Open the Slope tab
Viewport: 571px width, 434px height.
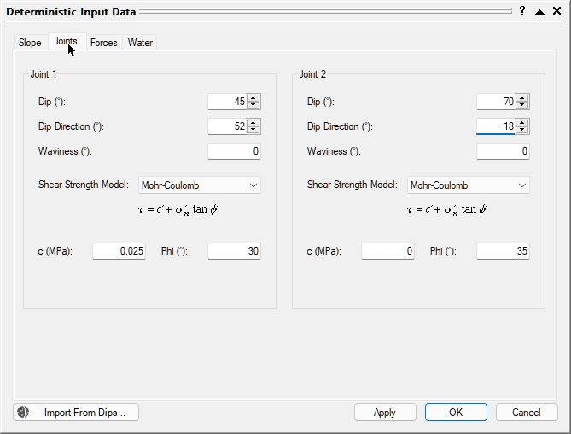(x=30, y=43)
